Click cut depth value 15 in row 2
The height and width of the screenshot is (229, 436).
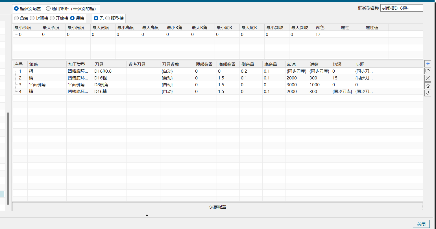point(343,78)
